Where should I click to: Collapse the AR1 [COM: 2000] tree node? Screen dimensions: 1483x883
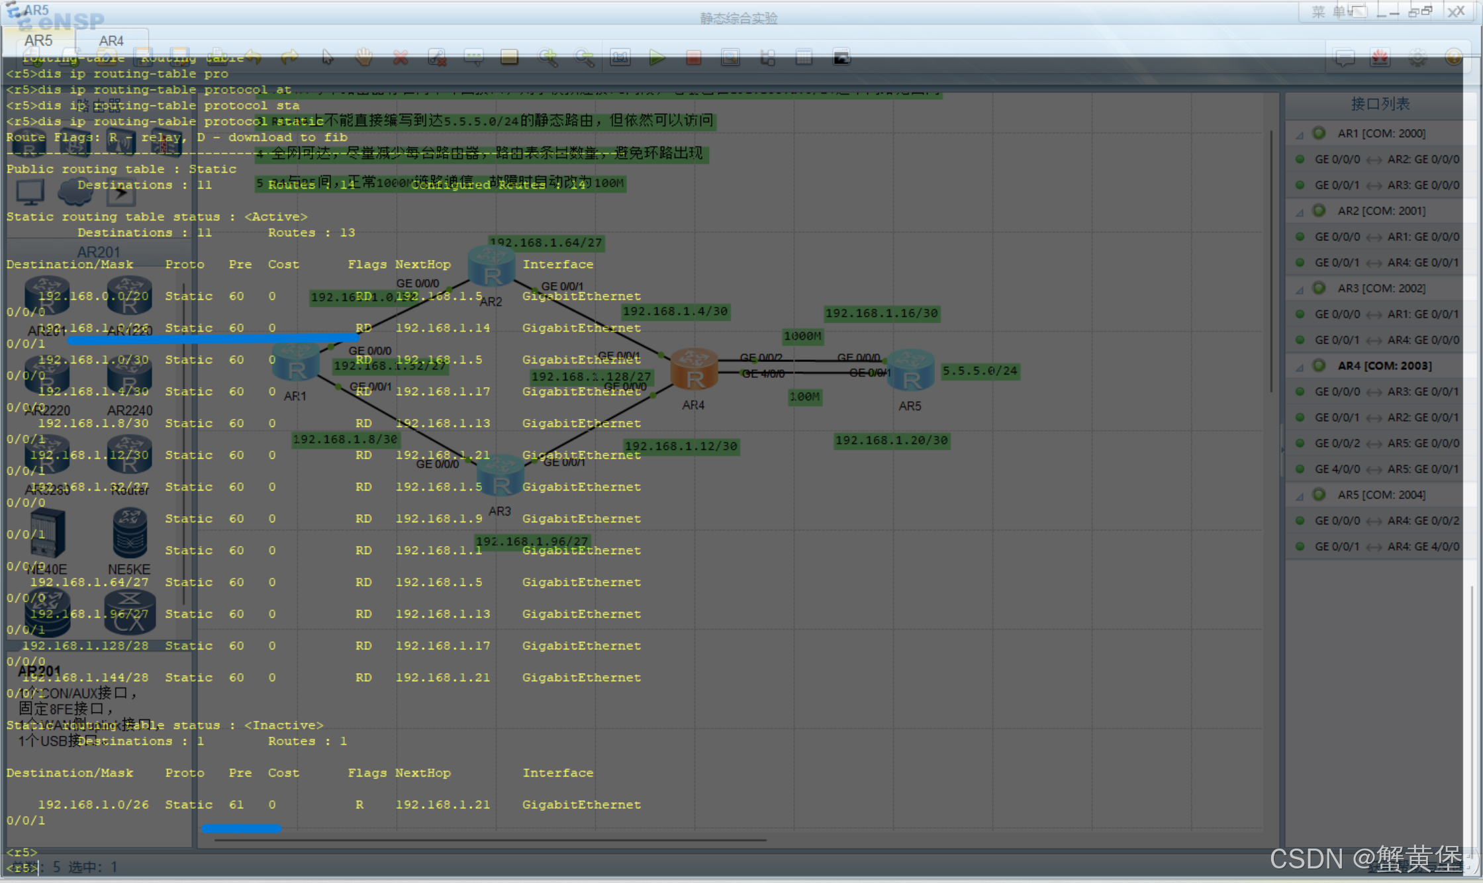(x=1300, y=134)
